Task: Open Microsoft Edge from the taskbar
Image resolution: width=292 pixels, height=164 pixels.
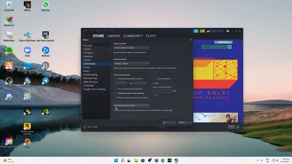Action: click(x=163, y=160)
